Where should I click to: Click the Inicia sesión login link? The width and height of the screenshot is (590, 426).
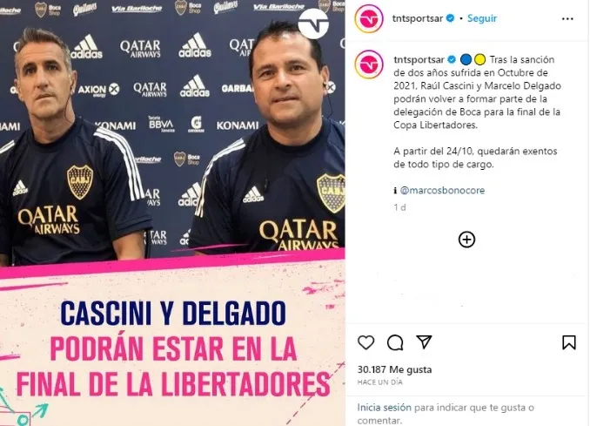click(x=384, y=407)
